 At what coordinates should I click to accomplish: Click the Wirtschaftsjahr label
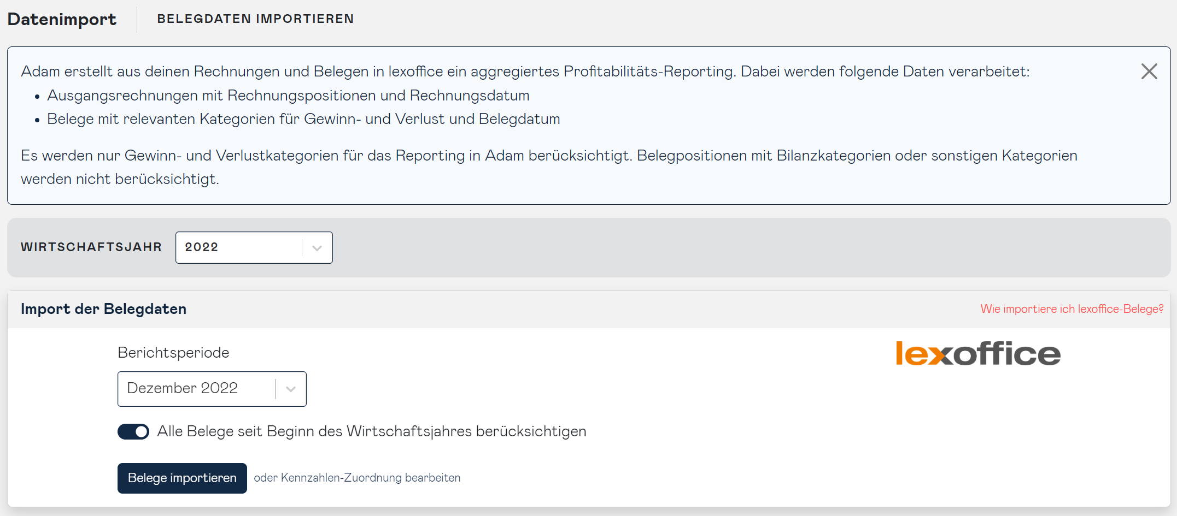91,247
